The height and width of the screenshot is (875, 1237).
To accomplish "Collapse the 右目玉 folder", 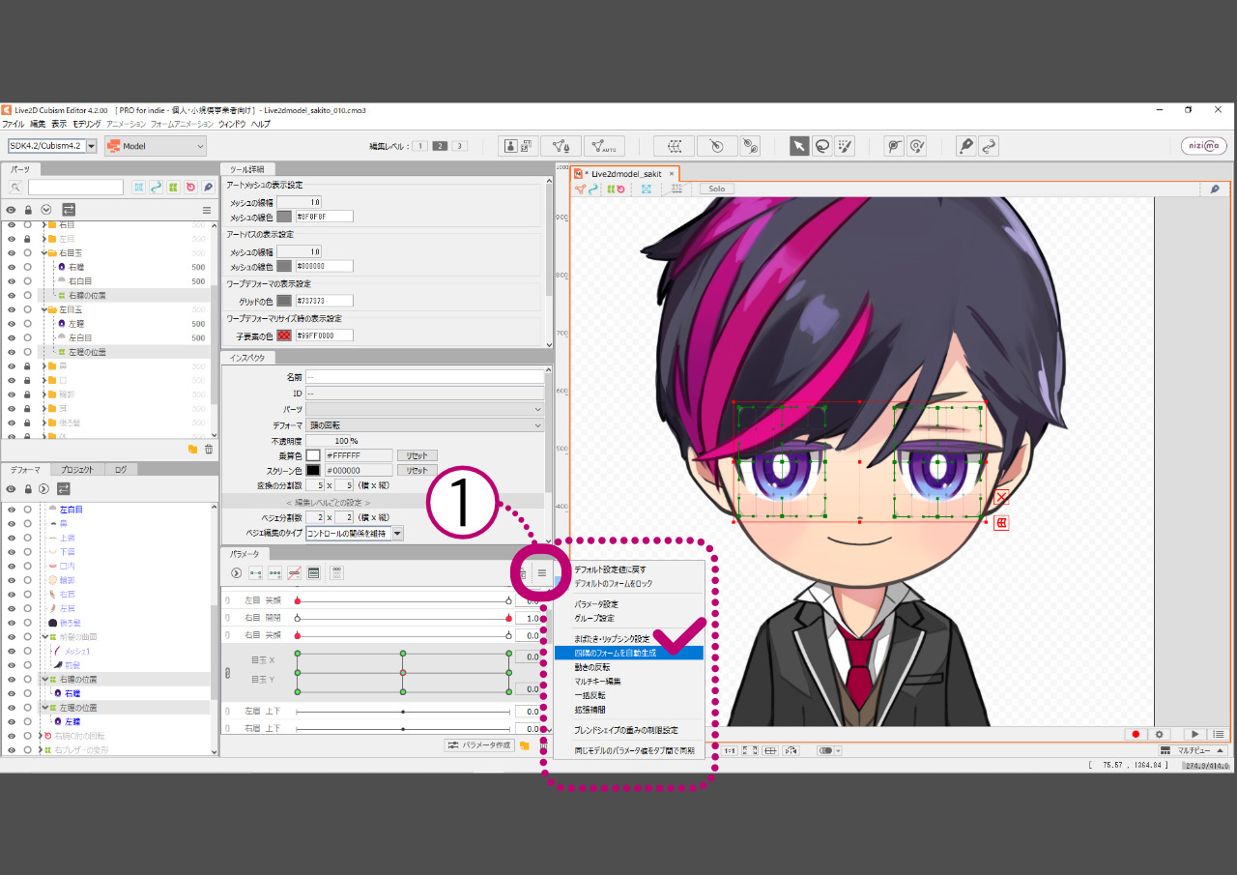I will click(x=44, y=252).
